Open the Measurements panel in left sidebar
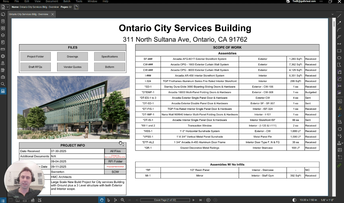 3,49
